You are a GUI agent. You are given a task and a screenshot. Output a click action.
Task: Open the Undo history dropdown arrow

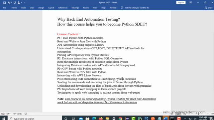click(x=12, y=3)
